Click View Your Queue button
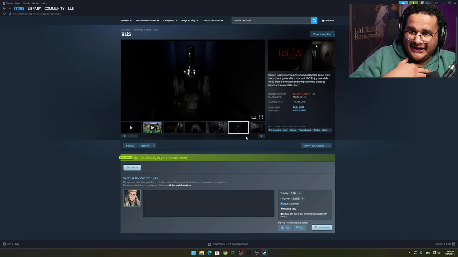 [316, 146]
